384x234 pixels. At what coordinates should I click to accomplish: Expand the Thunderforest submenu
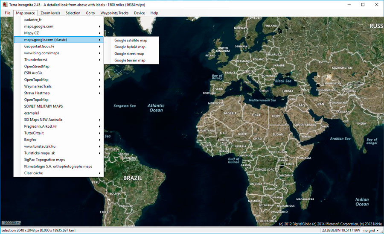[x=58, y=59]
